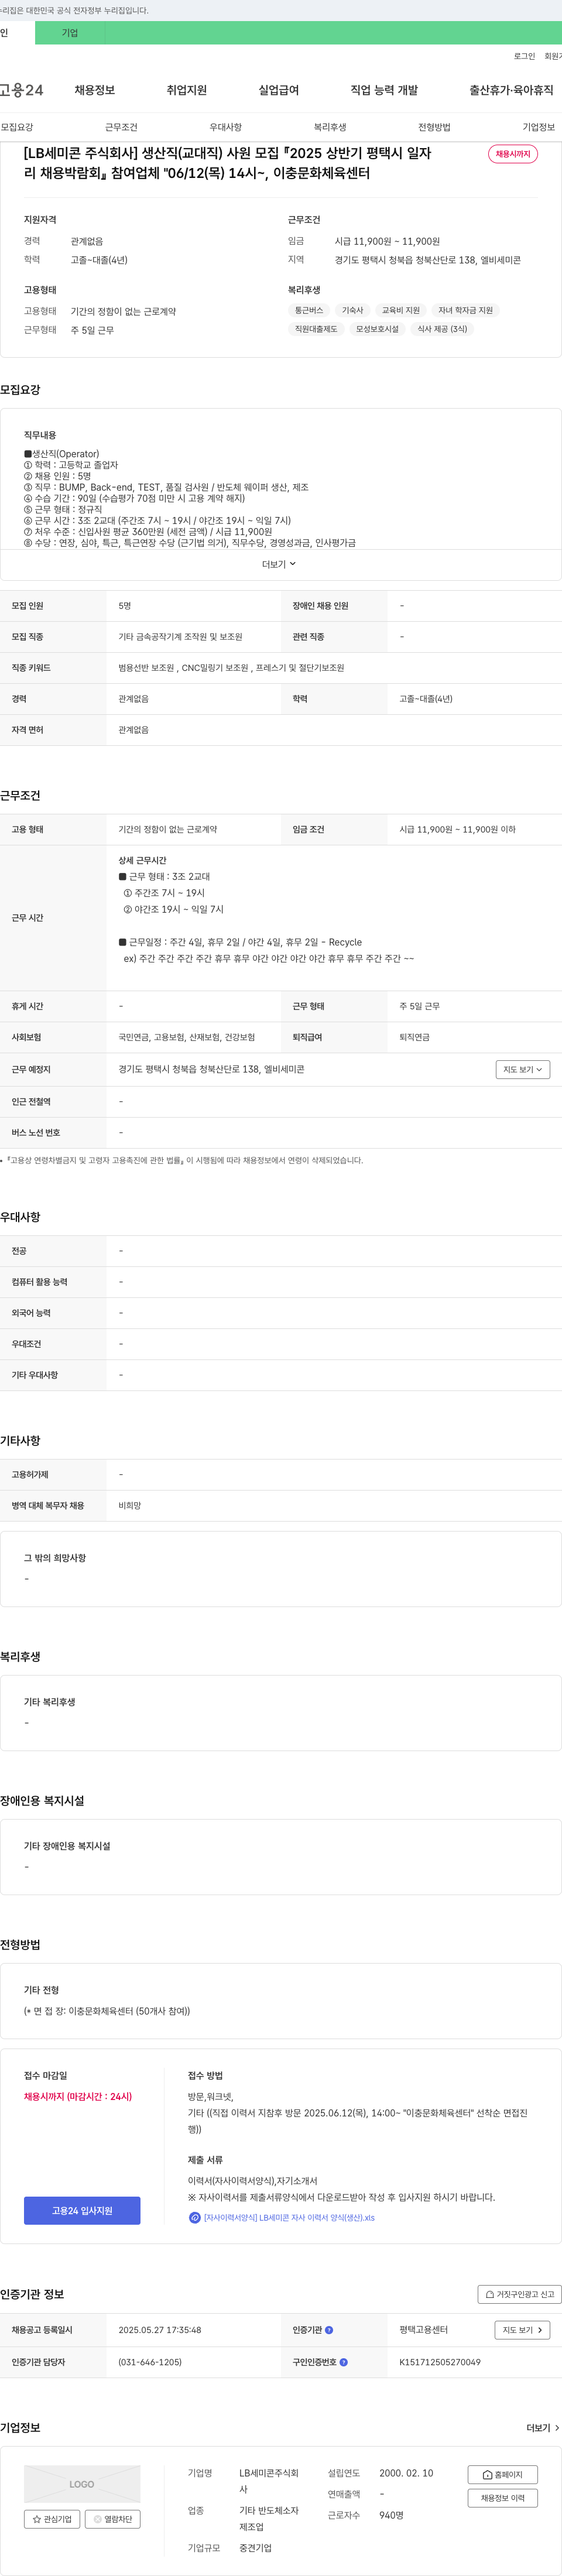Click the 근로자수 value 940명
Viewport: 562px width, 2576px height.
392,2515
